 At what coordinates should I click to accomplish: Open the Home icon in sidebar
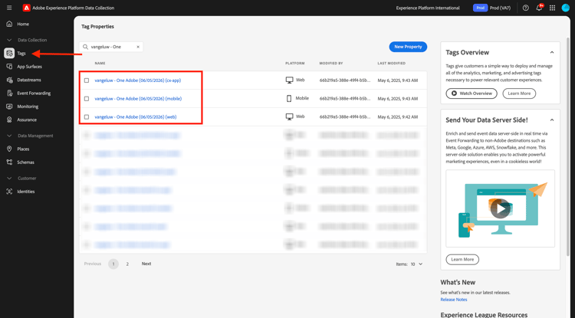(x=9, y=24)
